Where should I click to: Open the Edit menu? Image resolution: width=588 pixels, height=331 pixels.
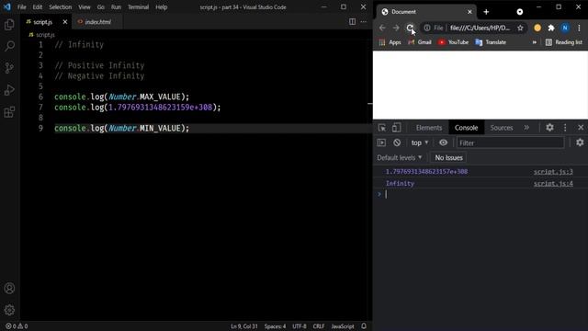click(37, 7)
